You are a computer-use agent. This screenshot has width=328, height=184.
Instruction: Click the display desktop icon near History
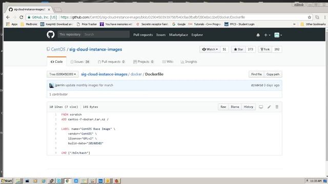261,107
